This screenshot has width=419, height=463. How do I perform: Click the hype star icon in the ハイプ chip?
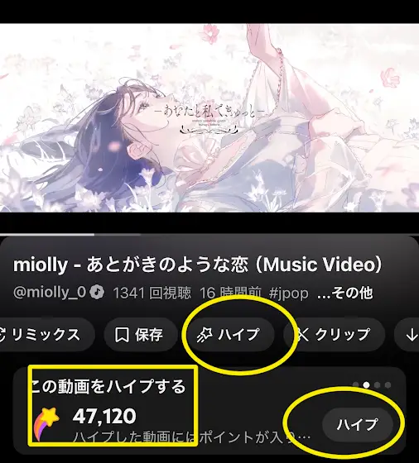[205, 335]
